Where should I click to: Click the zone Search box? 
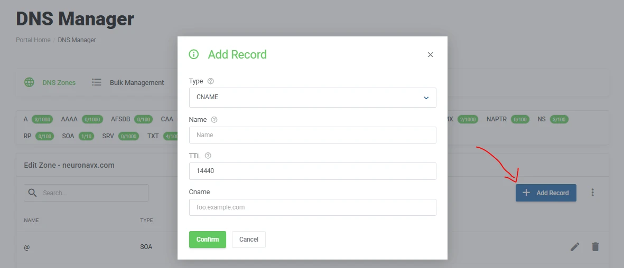(86, 193)
